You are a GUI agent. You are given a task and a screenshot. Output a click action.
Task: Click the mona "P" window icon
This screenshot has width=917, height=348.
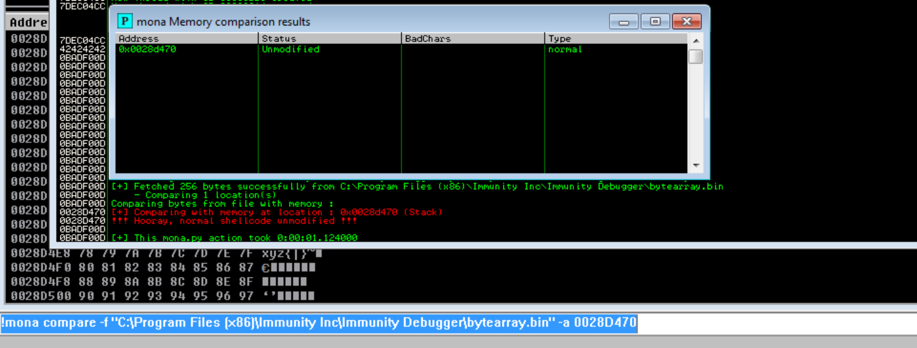pyautogui.click(x=125, y=22)
